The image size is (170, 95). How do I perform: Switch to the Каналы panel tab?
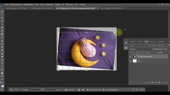coord(140,41)
